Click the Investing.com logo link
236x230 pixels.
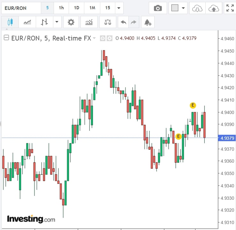pyautogui.click(x=31, y=219)
